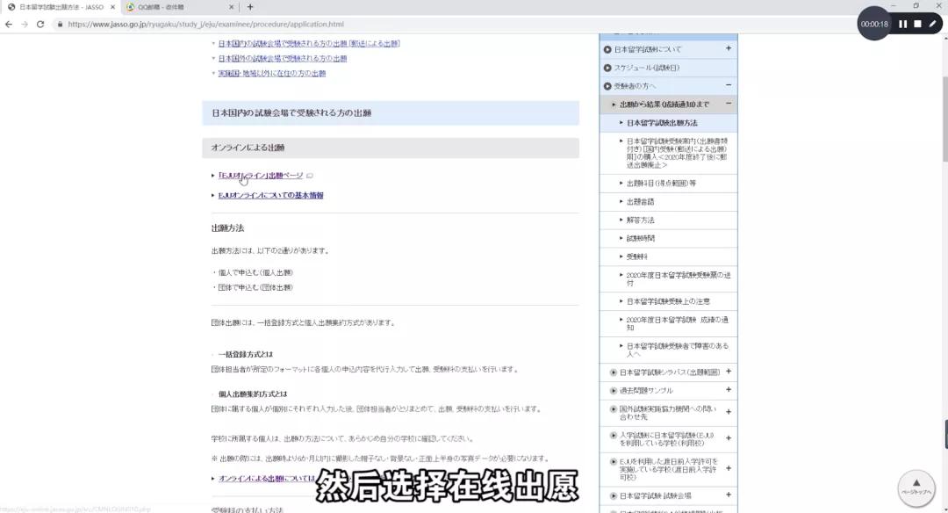Jump to 日本国内の試験会場 郵送による出願 link
This screenshot has width=948, height=513.
pos(309,44)
